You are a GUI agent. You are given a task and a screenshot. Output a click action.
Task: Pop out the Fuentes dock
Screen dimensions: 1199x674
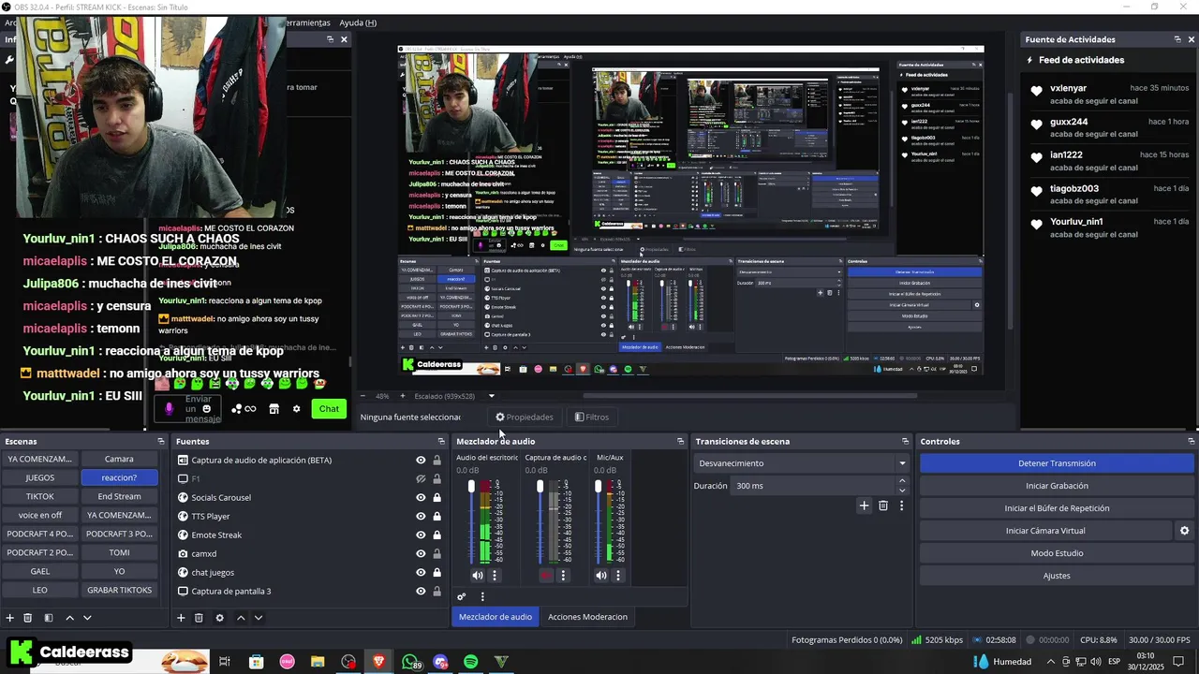441,441
